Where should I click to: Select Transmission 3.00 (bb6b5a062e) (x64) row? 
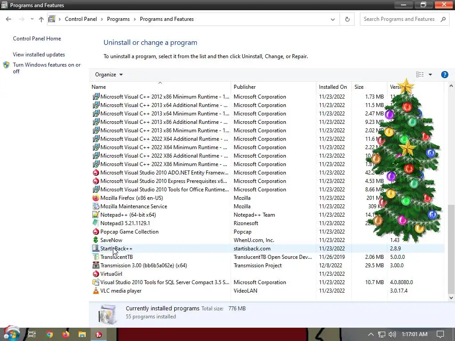coord(267,266)
